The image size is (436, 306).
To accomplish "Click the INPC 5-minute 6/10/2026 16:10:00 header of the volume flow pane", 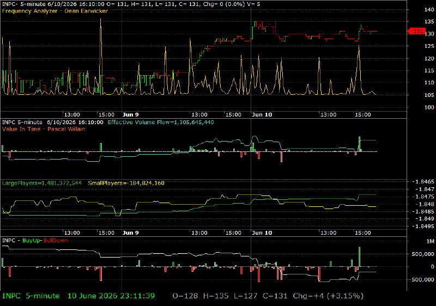I will 52,122.
